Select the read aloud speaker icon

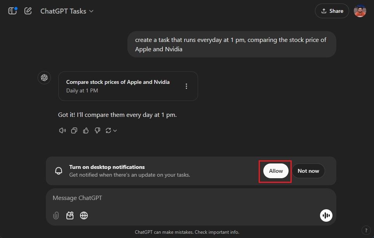point(62,130)
